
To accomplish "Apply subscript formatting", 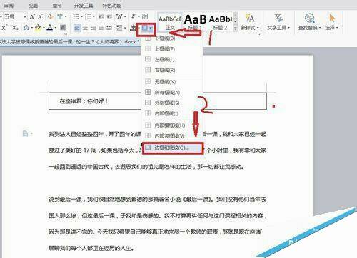I will pos(15,28).
